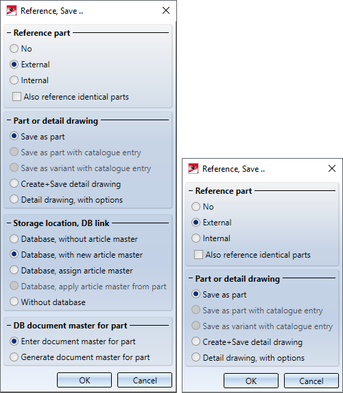The image size is (343, 393).
Task: Click the app icon in left dialog title bar
Action: point(12,11)
